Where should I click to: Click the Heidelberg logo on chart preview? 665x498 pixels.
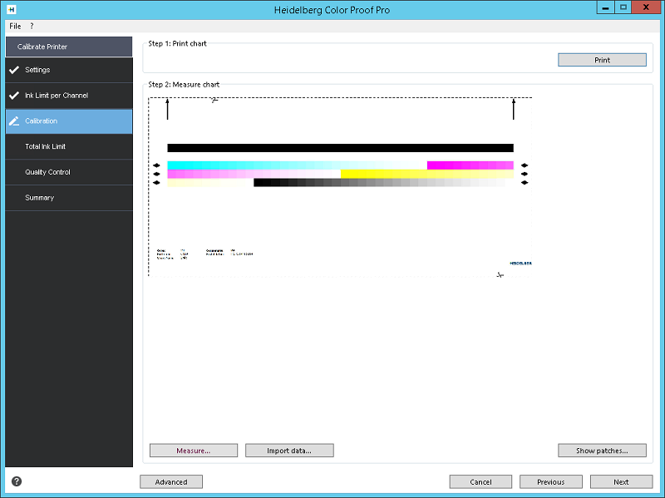520,264
